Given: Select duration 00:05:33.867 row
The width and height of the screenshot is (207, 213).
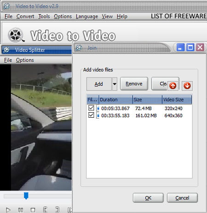Looking at the screenshot, I should tap(115, 109).
